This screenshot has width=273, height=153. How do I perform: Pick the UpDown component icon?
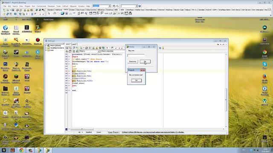coord(78,13)
